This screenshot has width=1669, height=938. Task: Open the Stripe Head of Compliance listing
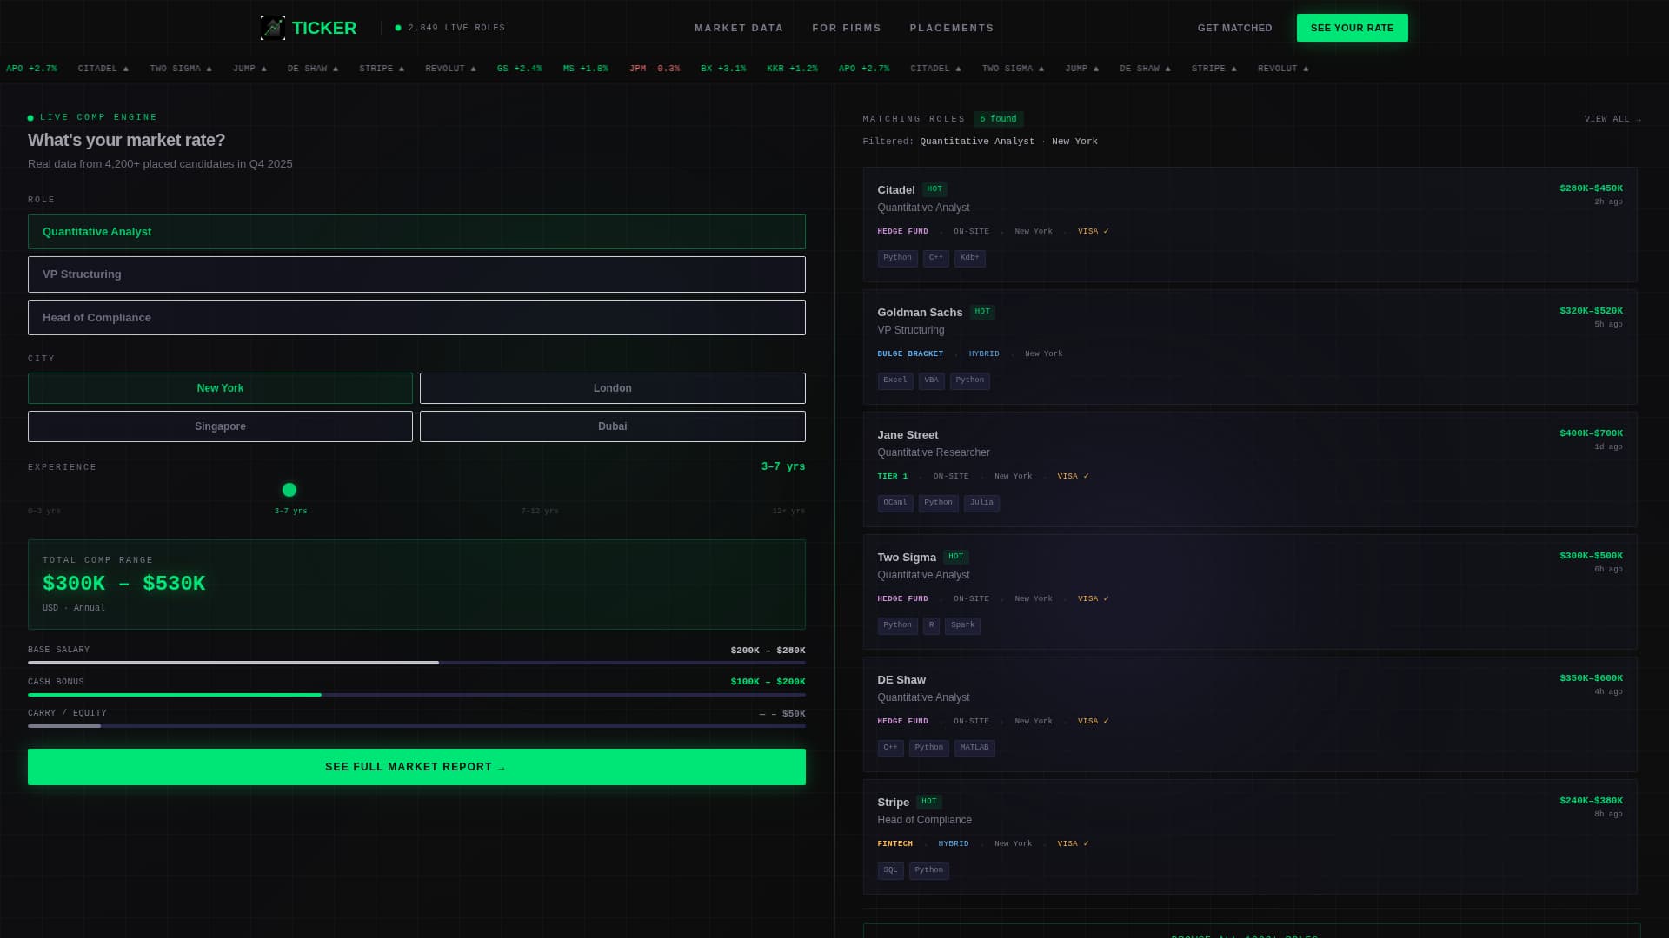click(x=1250, y=836)
